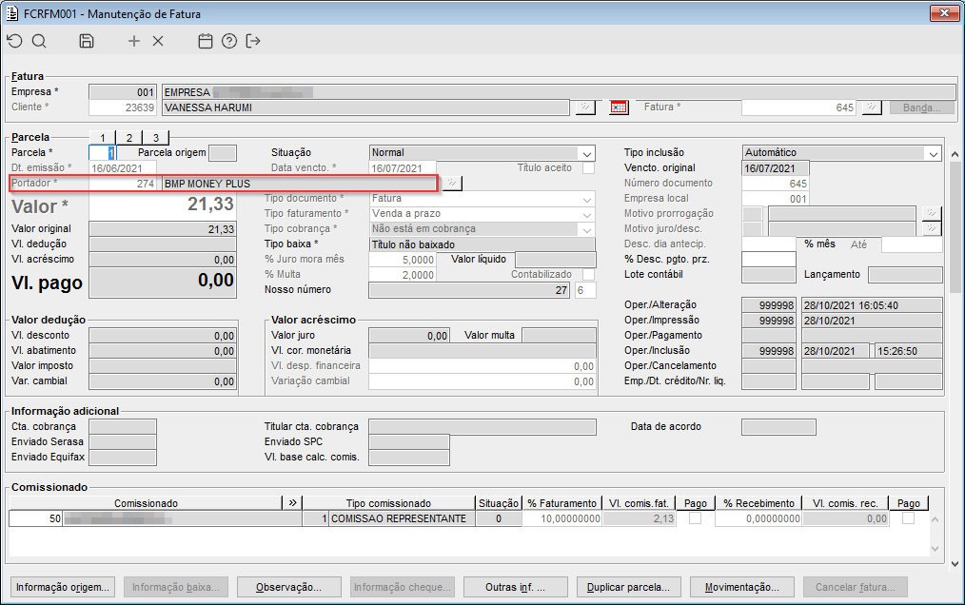
Task: Add a new record with the plus icon
Action: (134, 41)
